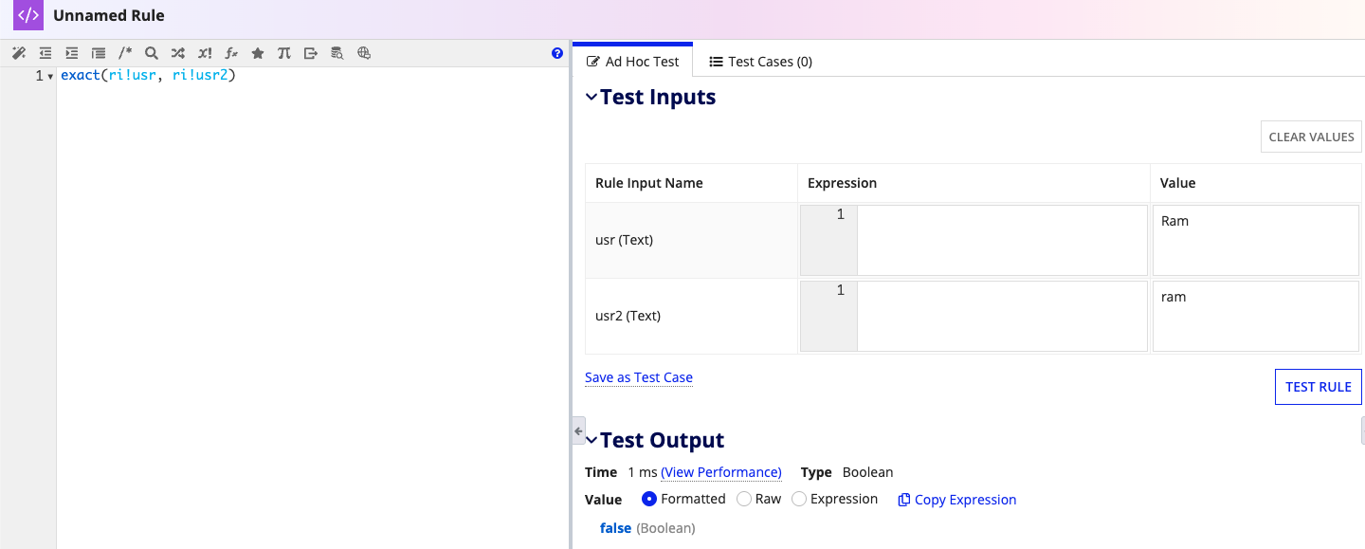Image resolution: width=1365 pixels, height=549 pixels.
Task: Open the Test Cases (0) tab
Action: point(761,62)
